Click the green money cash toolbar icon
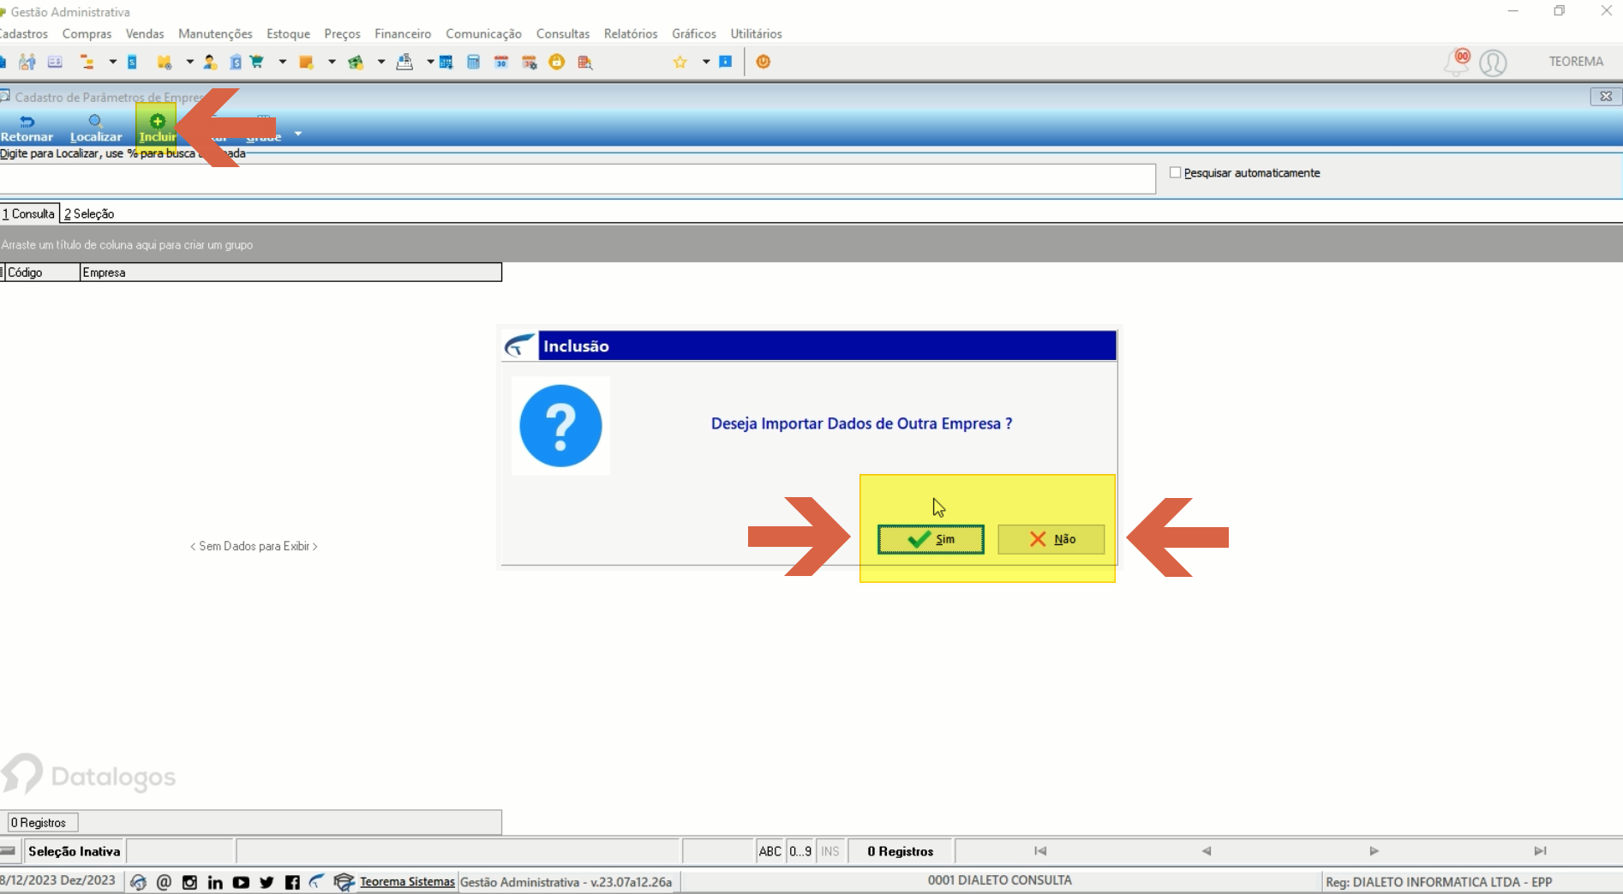Image resolution: width=1623 pixels, height=894 pixels. click(x=356, y=62)
